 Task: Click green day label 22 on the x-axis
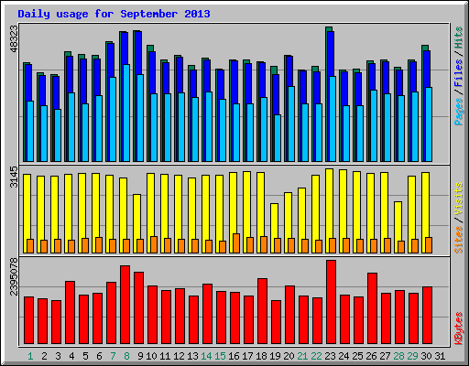tap(316, 356)
